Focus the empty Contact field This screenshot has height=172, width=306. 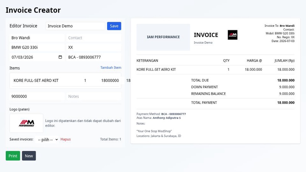94,38
